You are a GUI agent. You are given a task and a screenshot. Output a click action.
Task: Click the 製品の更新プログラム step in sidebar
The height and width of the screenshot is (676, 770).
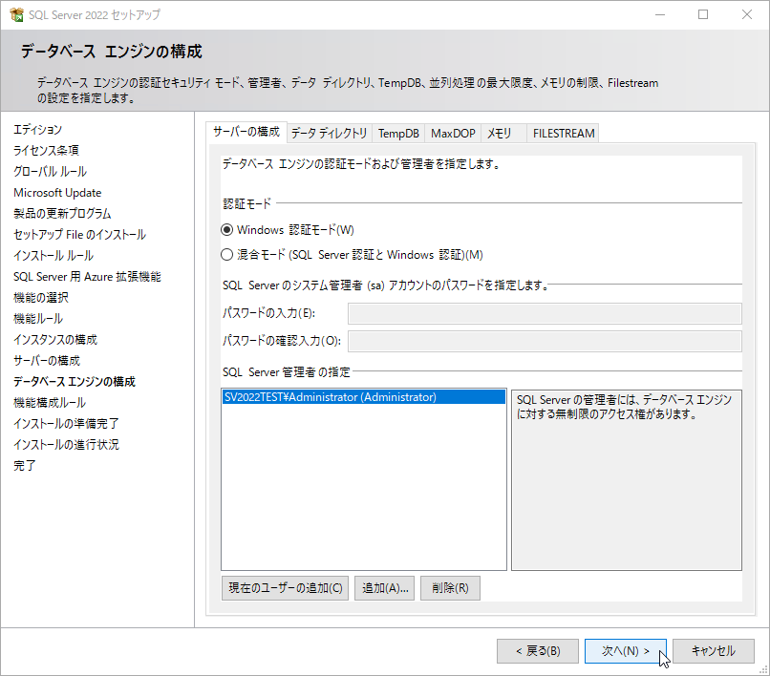point(62,214)
